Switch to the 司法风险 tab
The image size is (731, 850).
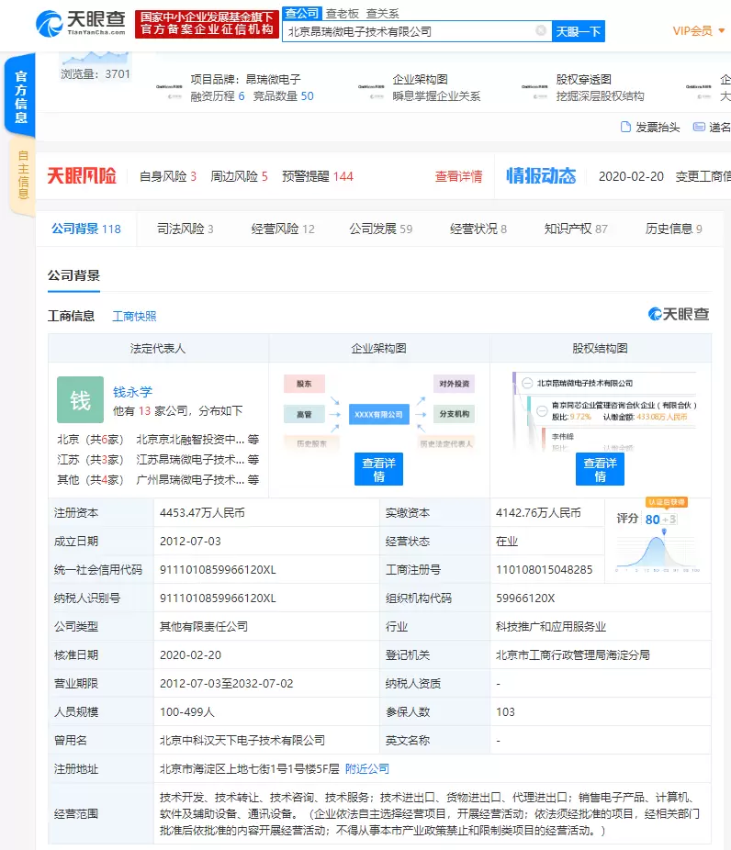[x=185, y=229]
